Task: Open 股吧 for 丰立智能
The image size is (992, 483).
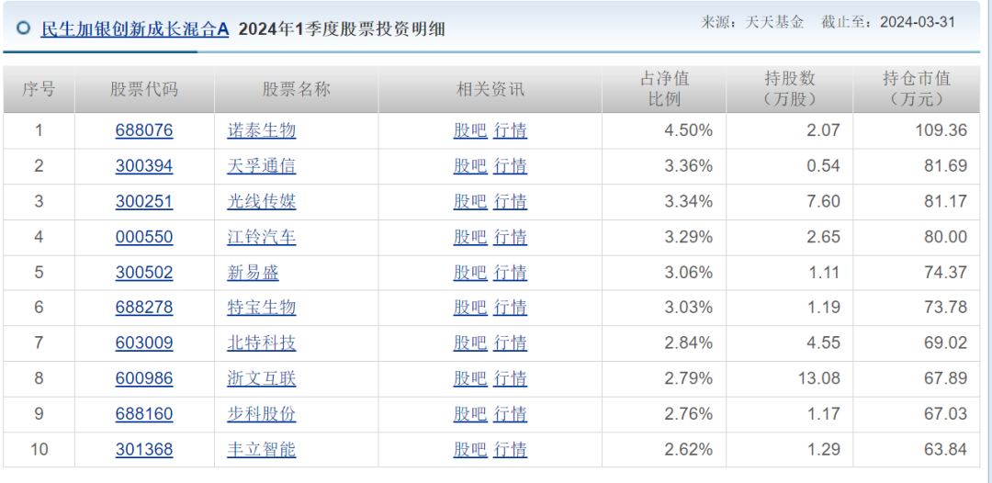Action: pyautogui.click(x=470, y=450)
